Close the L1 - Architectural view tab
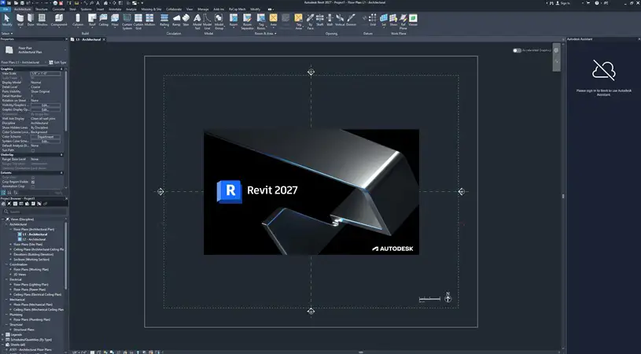 coord(104,39)
